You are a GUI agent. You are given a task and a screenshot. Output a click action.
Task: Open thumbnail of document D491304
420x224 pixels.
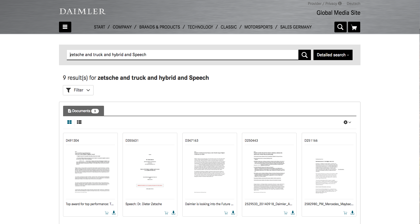coord(92,172)
